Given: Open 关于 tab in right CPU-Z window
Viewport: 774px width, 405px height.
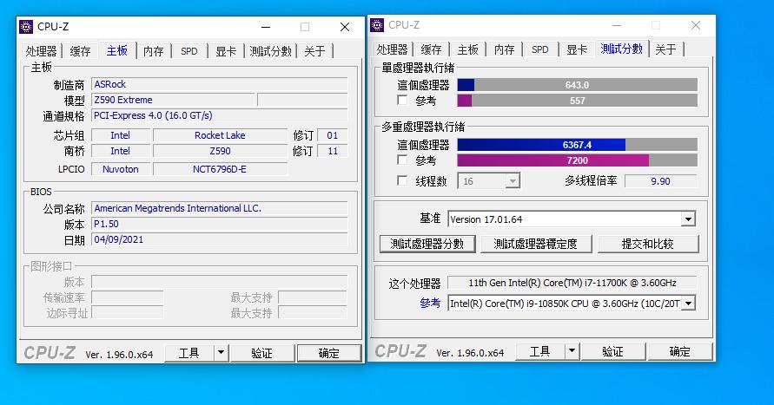Looking at the screenshot, I should 665,49.
